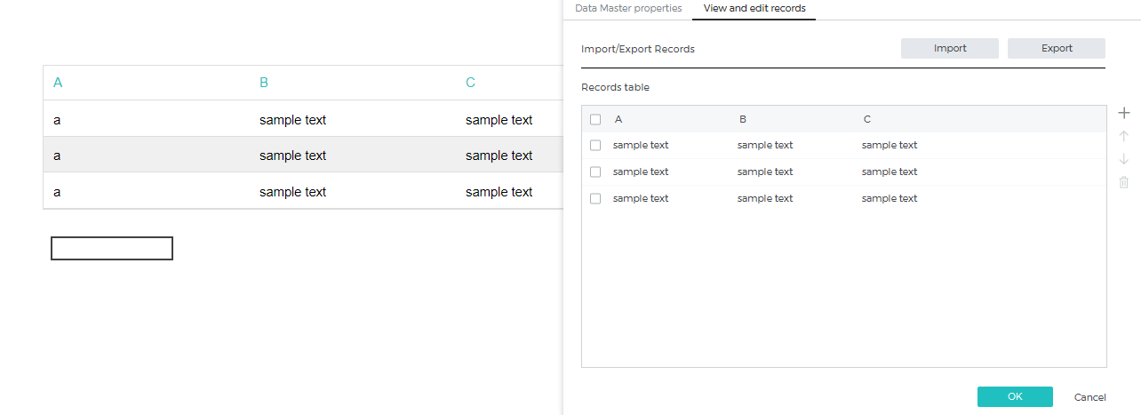Delete record with trash icon
The width and height of the screenshot is (1141, 415).
coord(1123,182)
